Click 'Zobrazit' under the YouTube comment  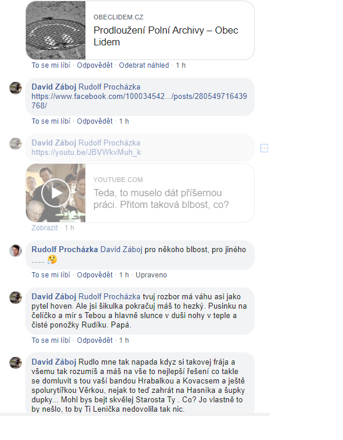tap(45, 228)
